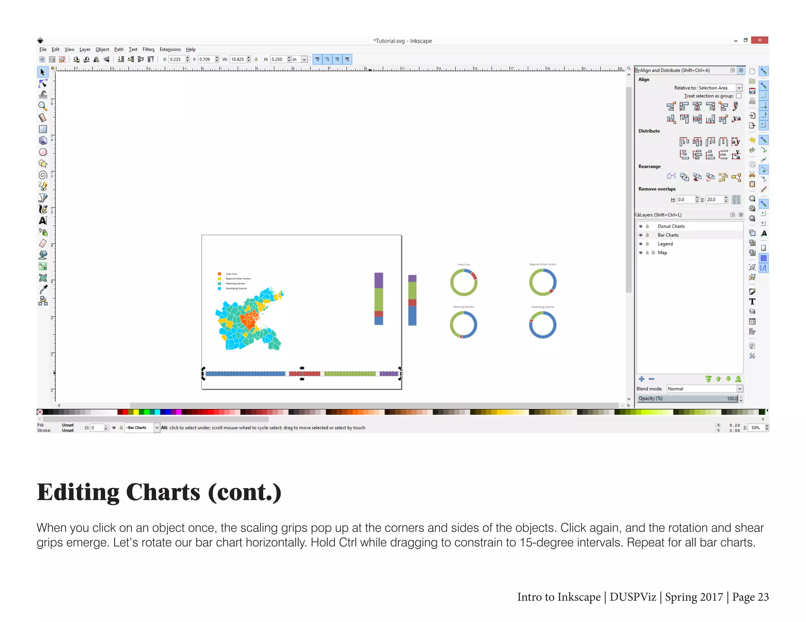Select the 3D Box tool
The width and height of the screenshot is (806, 622).
(x=43, y=140)
